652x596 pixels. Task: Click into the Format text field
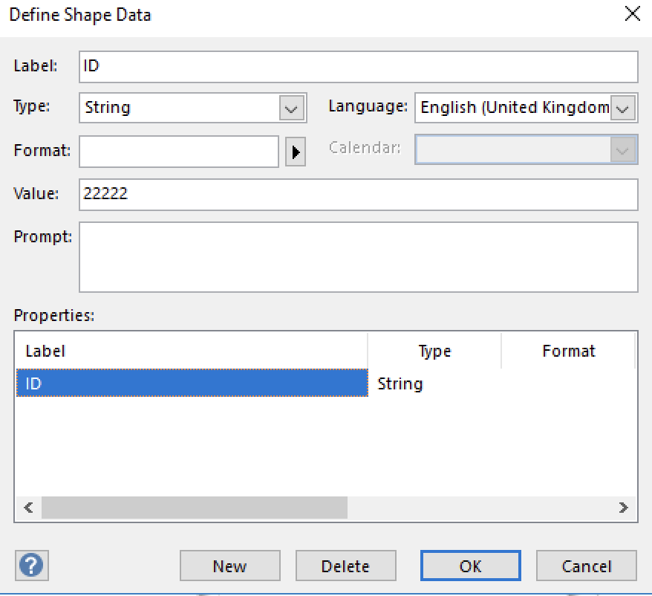(x=179, y=152)
